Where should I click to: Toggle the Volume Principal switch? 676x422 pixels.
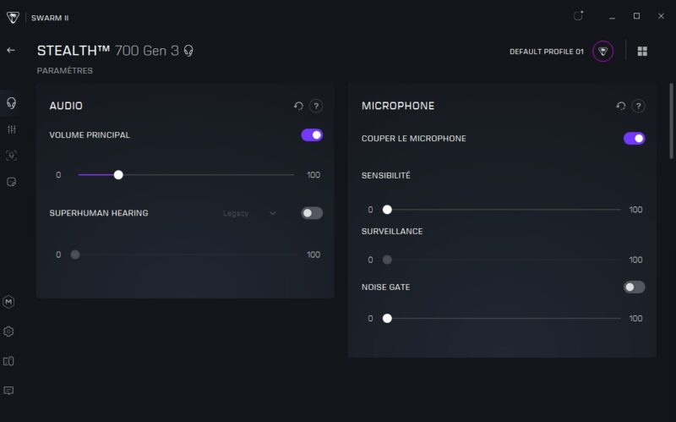312,134
